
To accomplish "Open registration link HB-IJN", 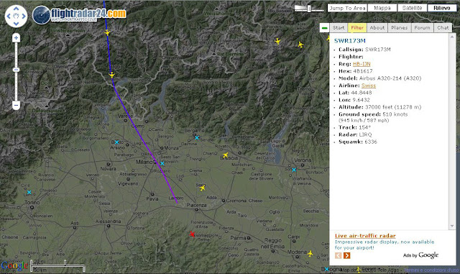I will pyautogui.click(x=362, y=64).
